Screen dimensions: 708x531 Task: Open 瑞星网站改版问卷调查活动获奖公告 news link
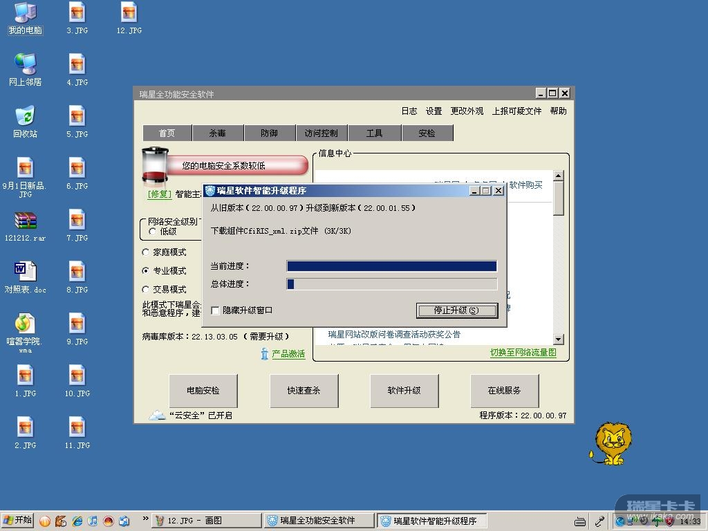[x=394, y=335]
